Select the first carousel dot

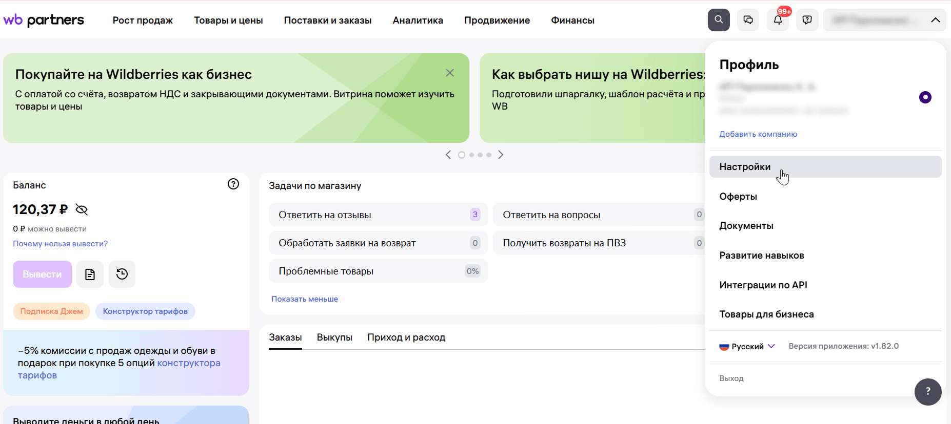(462, 155)
